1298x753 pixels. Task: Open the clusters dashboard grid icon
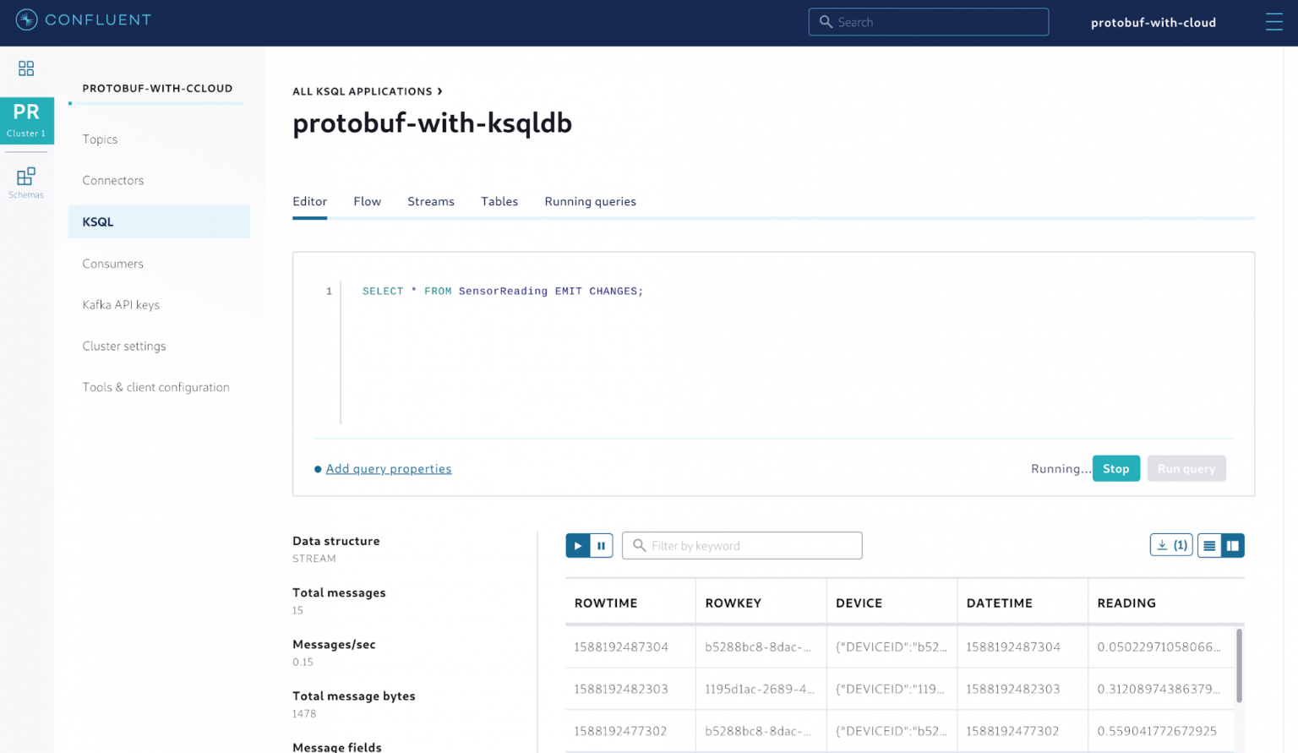[26, 68]
